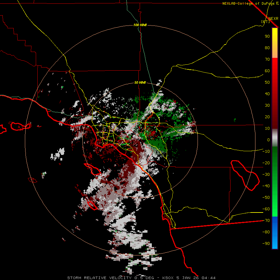Screen dimensions: 280x280
Task: Click the positive "50" scale value
Action: click(x=267, y=82)
